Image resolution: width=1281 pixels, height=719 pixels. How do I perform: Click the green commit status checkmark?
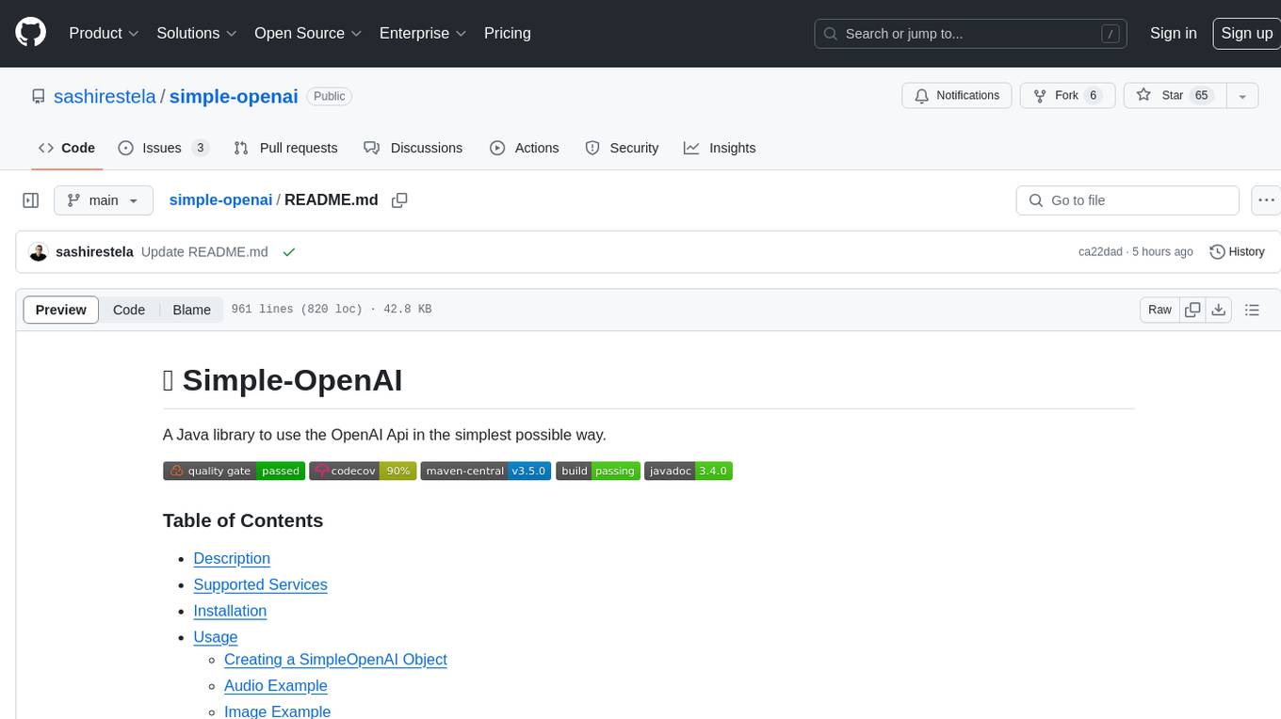click(x=288, y=252)
